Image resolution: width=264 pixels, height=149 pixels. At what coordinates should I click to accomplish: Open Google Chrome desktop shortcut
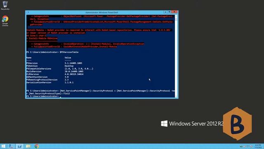tap(5, 21)
